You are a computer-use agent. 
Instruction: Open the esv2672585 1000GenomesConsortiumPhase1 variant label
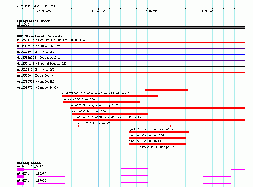96,93
